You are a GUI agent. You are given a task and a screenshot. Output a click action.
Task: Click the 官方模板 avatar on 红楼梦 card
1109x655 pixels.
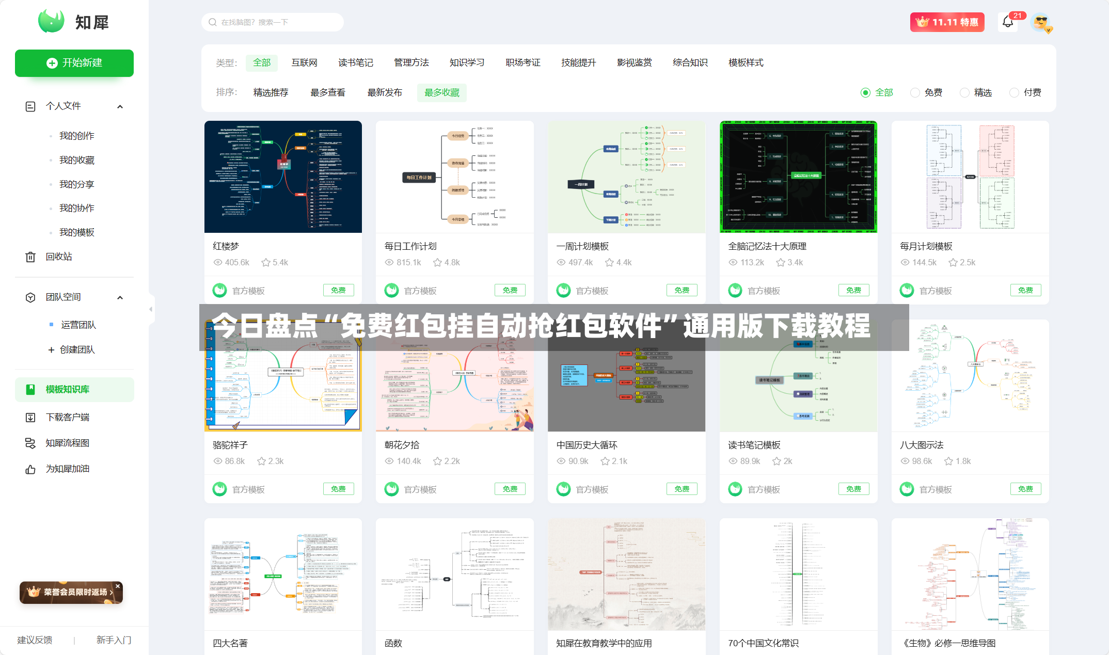220,291
